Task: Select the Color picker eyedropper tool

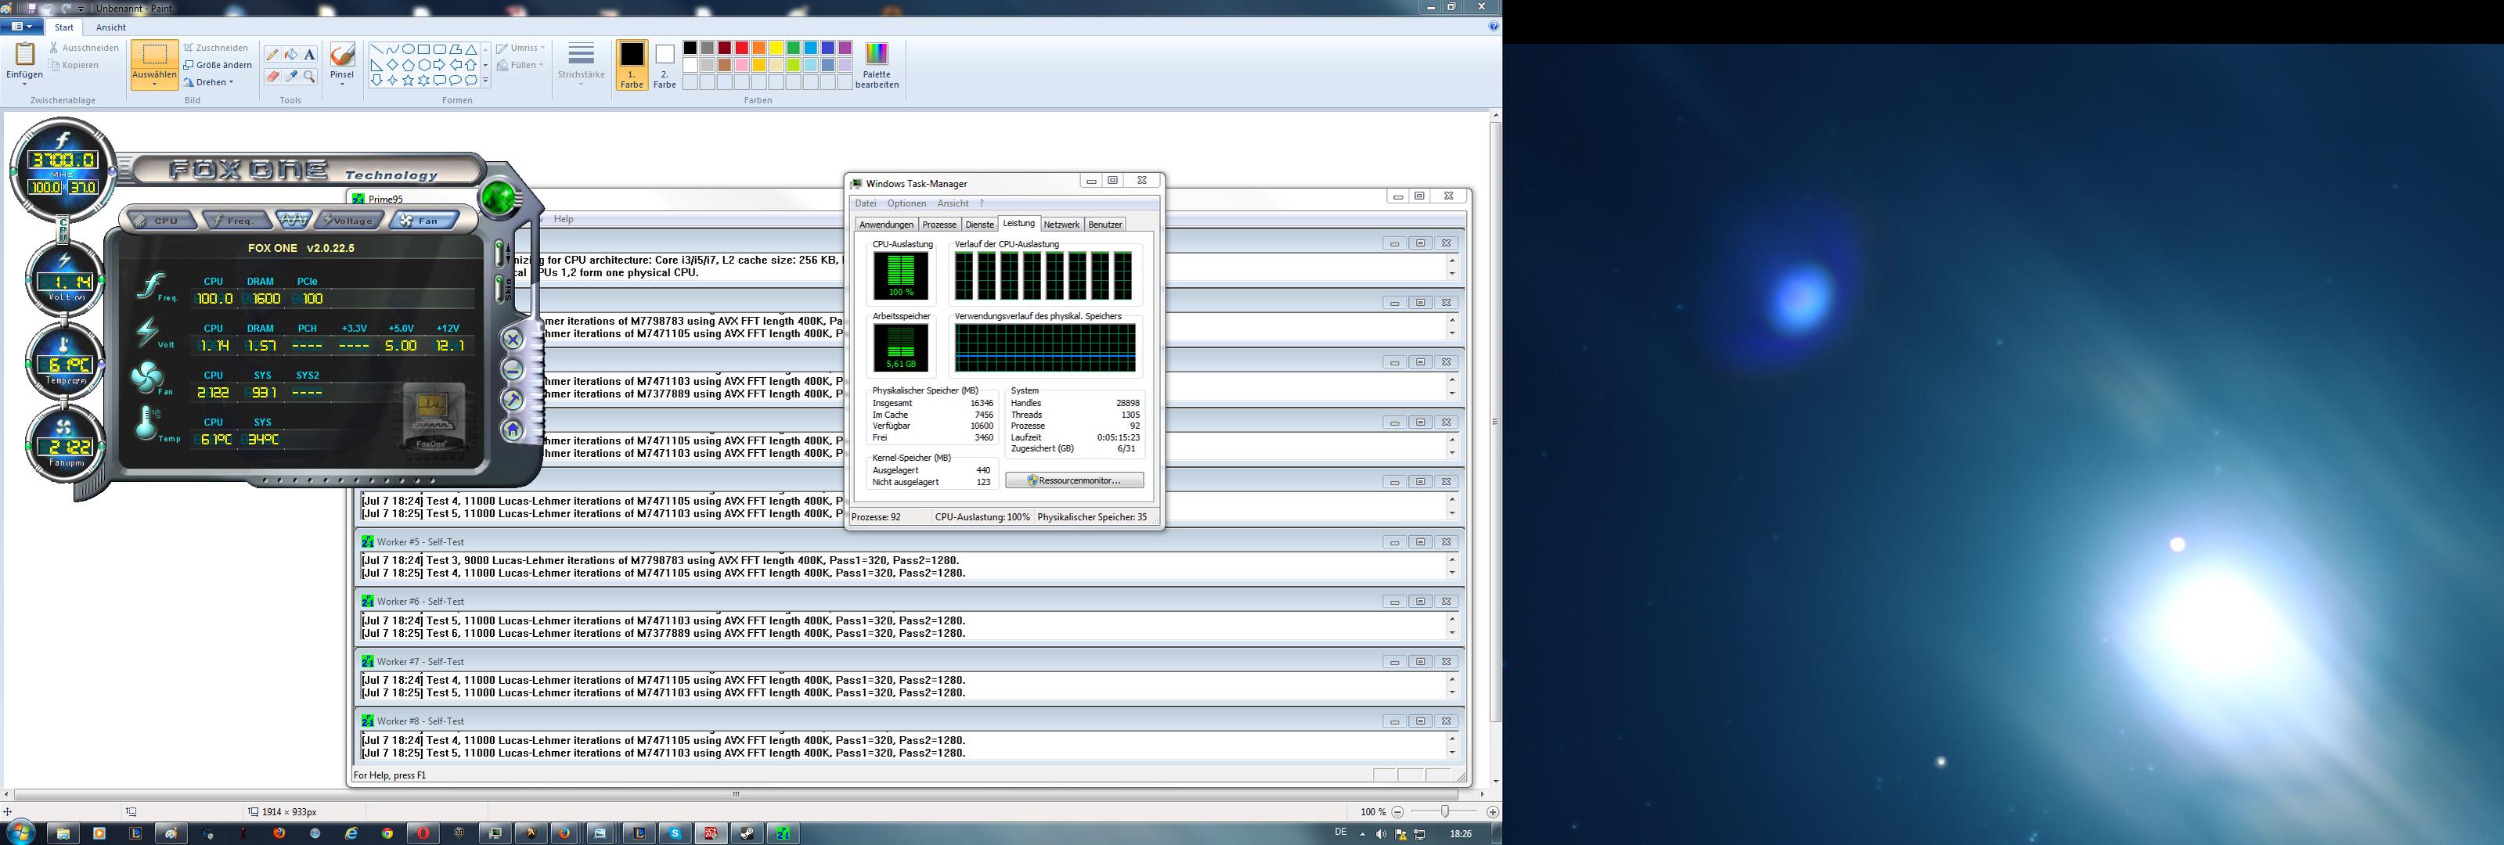Action: pos(290,76)
